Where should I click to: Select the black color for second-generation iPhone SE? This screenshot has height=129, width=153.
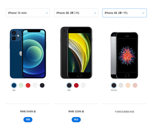click(69, 85)
